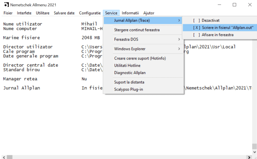Start Suport la distanta

143,82
